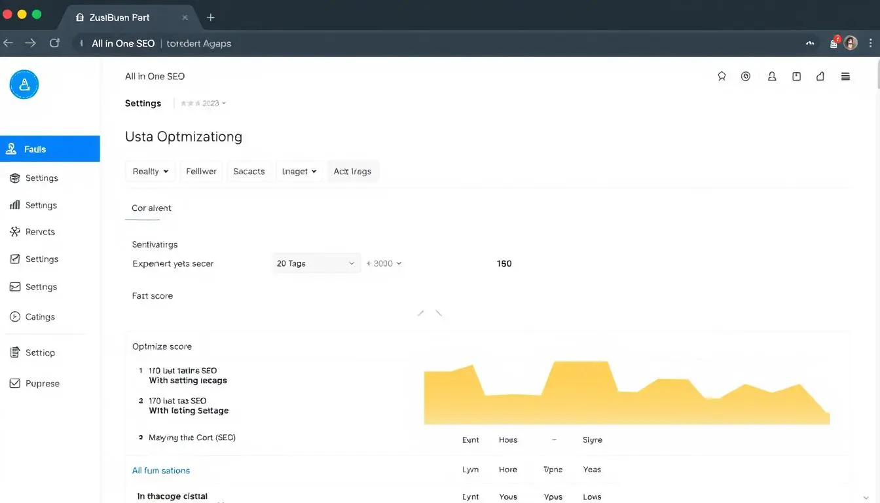Click the Settings breadcrumb label
This screenshot has width=880, height=503.
coord(143,103)
